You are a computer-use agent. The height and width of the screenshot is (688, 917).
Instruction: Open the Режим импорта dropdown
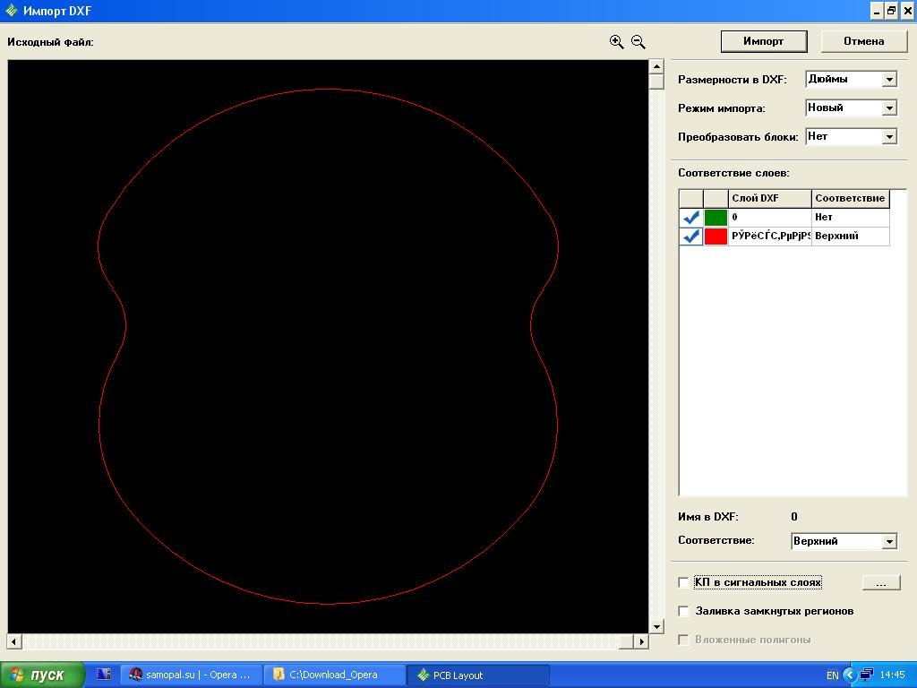pyautogui.click(x=889, y=108)
